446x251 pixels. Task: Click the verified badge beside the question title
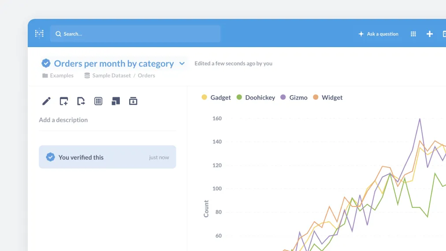[46, 63]
